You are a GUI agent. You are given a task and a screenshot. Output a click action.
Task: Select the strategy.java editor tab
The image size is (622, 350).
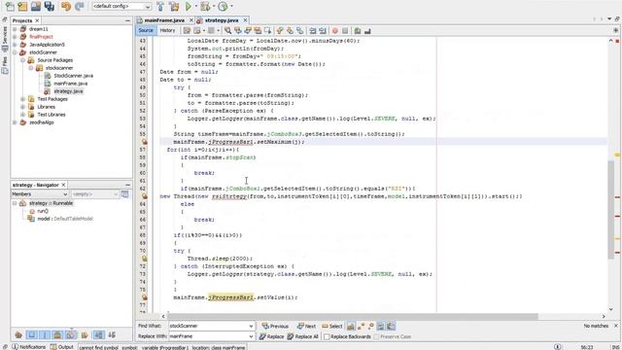222,20
